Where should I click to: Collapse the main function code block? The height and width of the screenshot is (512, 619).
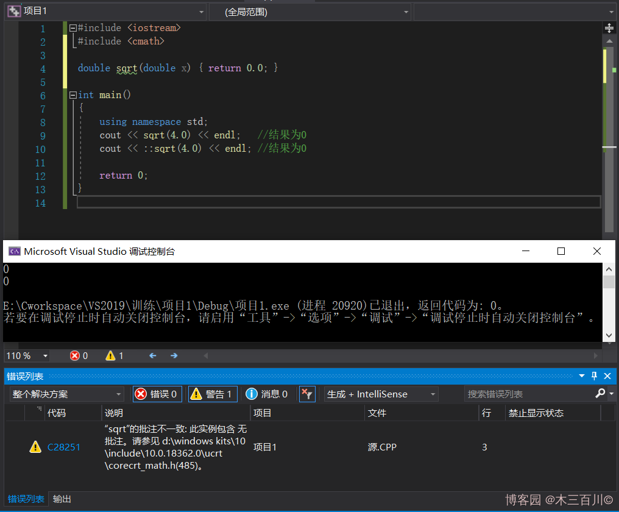coord(73,95)
